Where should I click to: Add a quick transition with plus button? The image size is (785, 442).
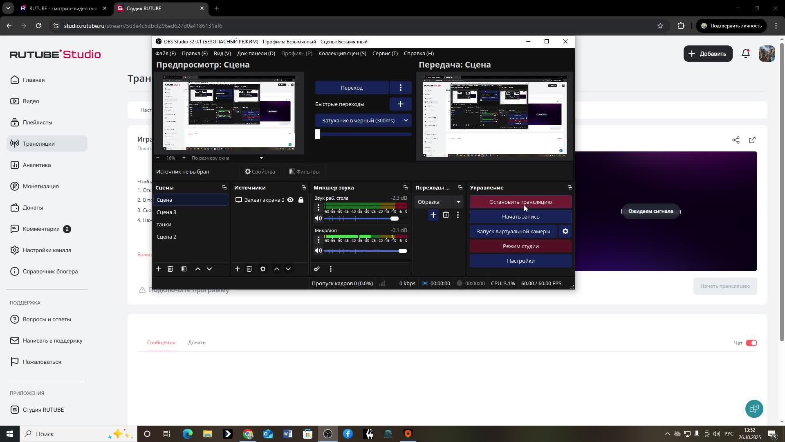point(400,104)
